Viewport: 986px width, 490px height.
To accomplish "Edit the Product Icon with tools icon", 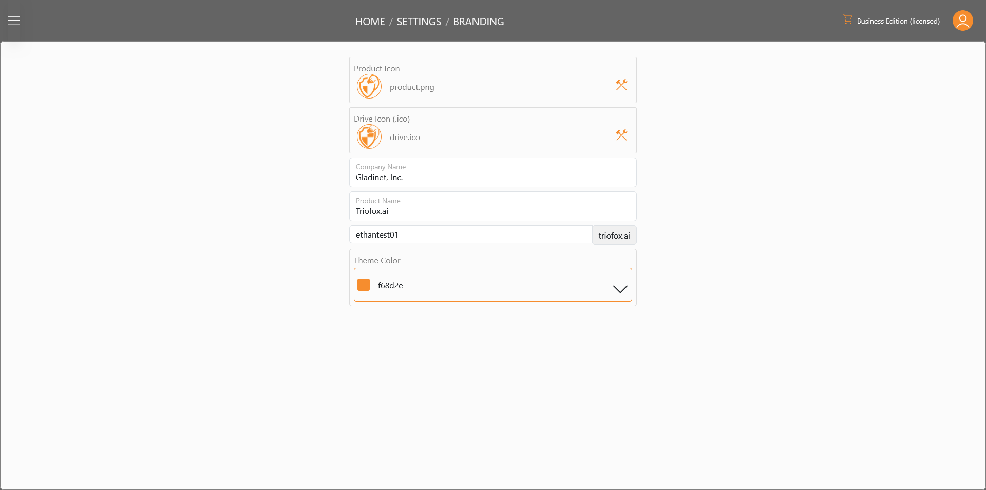I will pos(621,85).
